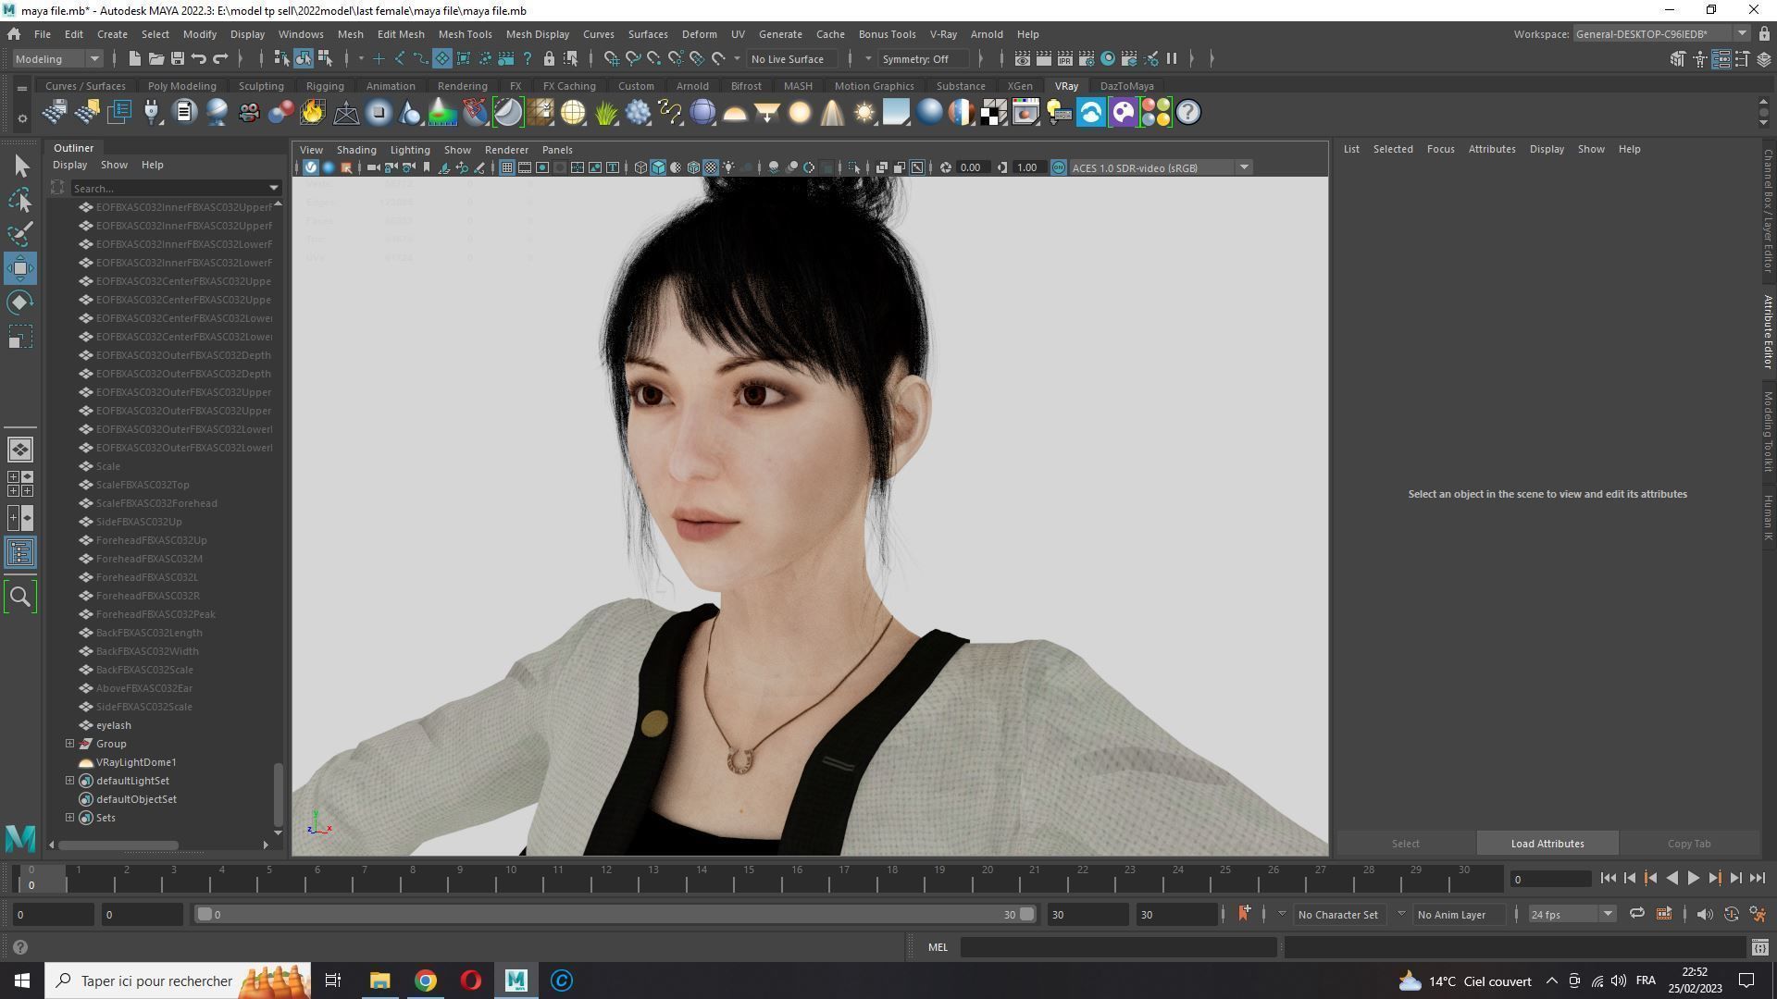Toggle timeline loop playback mode

(1636, 915)
